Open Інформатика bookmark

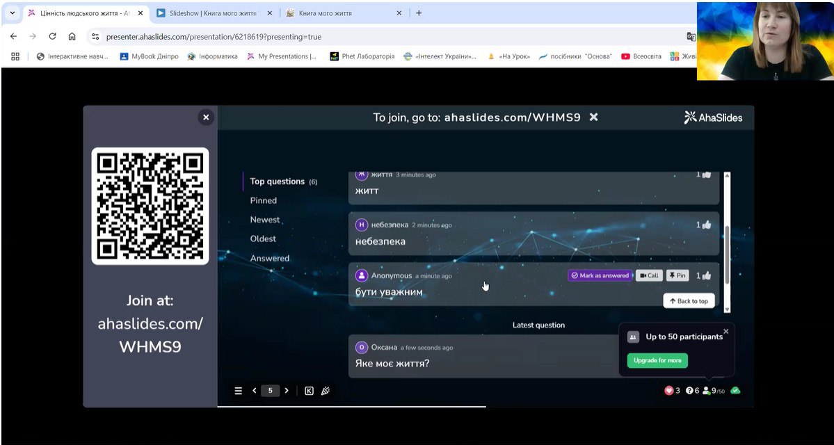coord(213,56)
